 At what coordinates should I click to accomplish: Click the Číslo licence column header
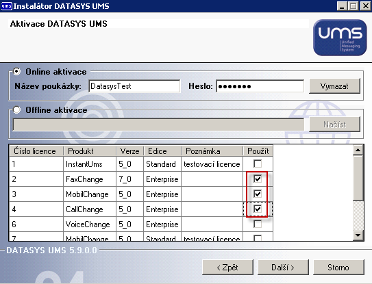(x=36, y=151)
